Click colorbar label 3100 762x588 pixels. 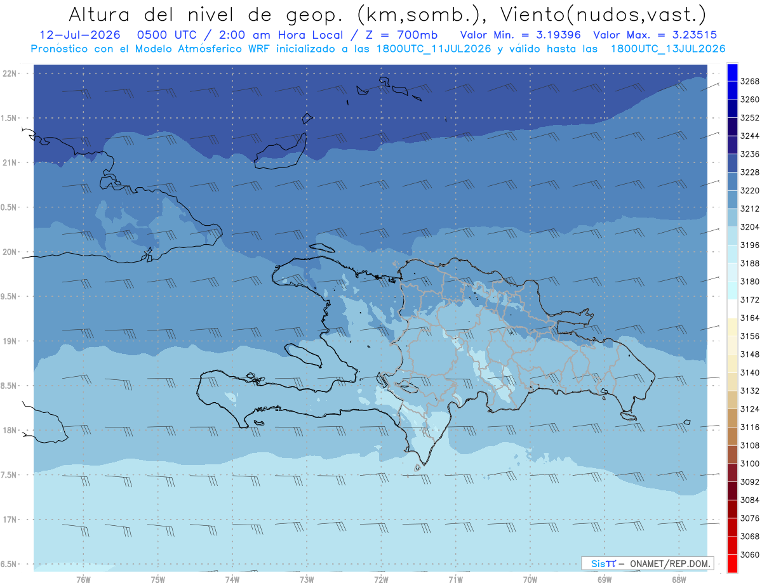pyautogui.click(x=750, y=464)
